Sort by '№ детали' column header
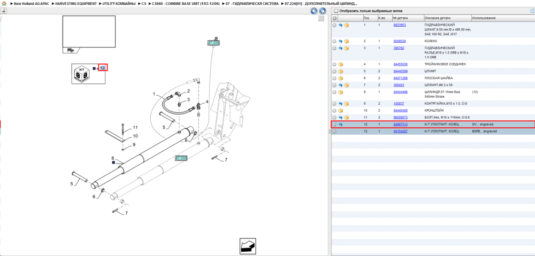535x256 pixels. point(400,18)
